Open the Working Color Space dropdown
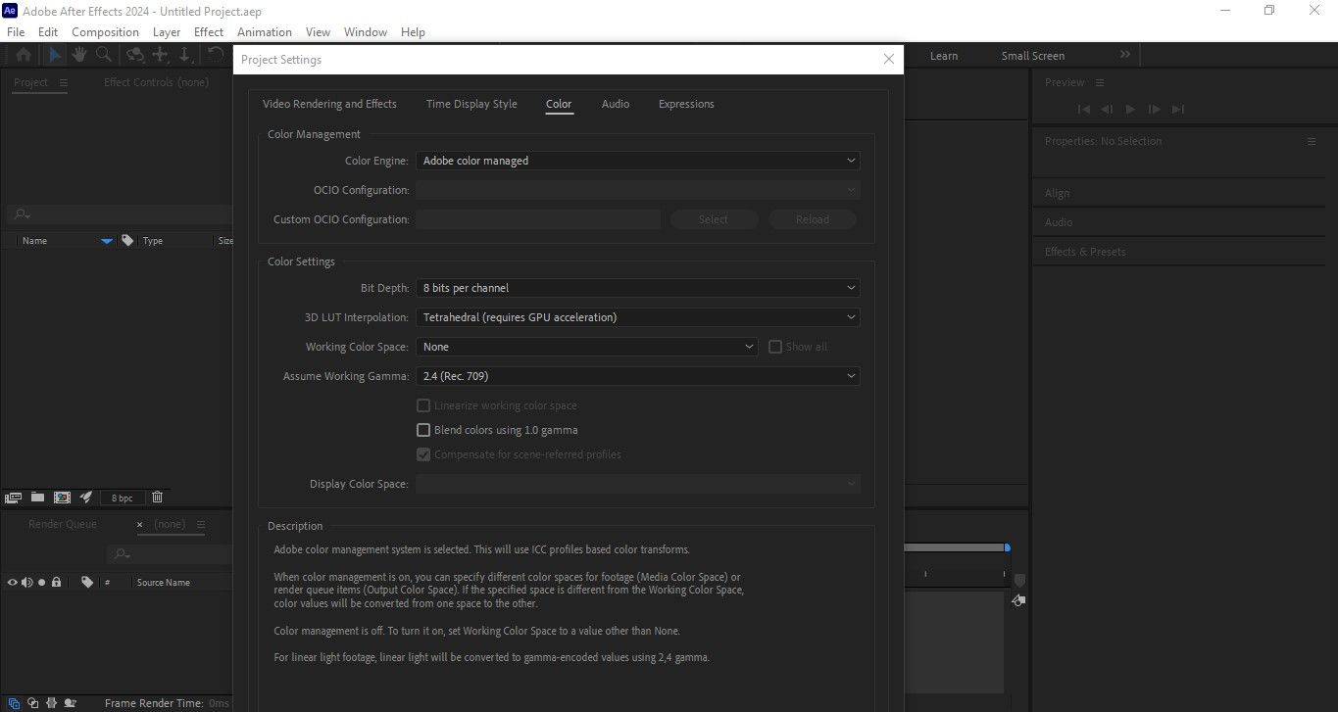The image size is (1338, 712). [586, 346]
